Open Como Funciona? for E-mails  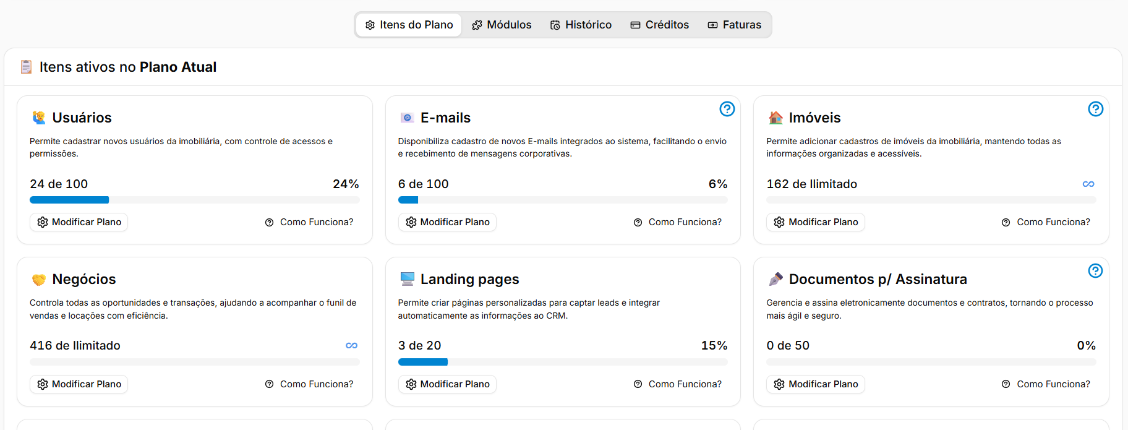pos(678,222)
